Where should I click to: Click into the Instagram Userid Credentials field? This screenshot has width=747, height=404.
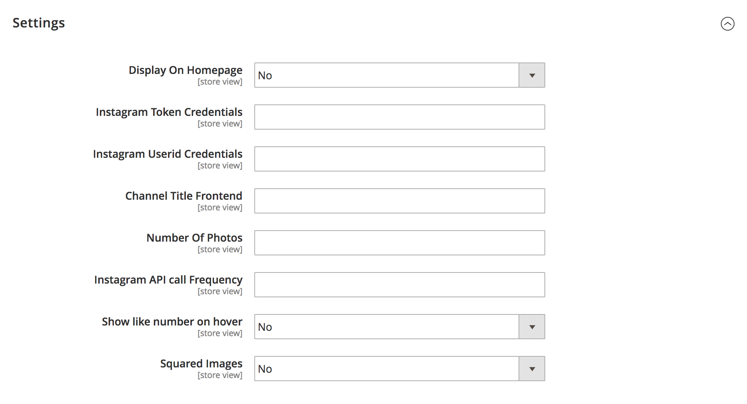click(399, 159)
